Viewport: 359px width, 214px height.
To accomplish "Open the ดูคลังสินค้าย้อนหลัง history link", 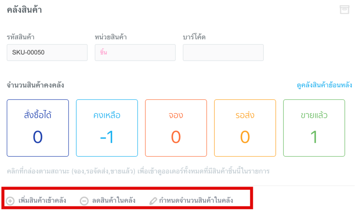I will [x=324, y=85].
